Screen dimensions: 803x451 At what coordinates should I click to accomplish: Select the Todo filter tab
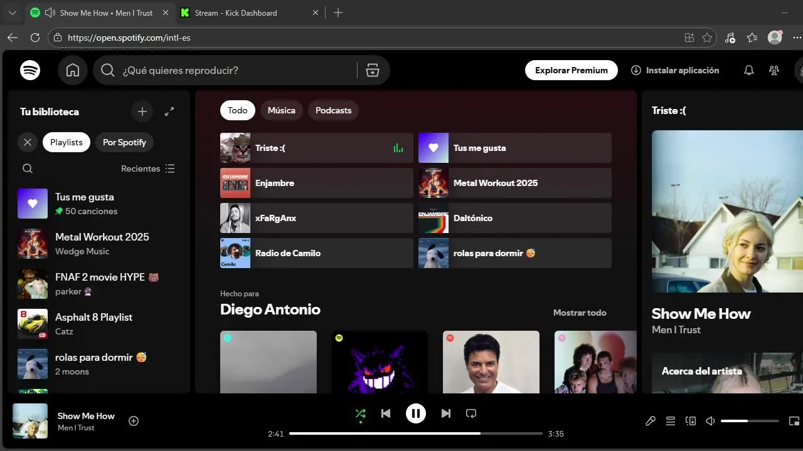click(238, 110)
